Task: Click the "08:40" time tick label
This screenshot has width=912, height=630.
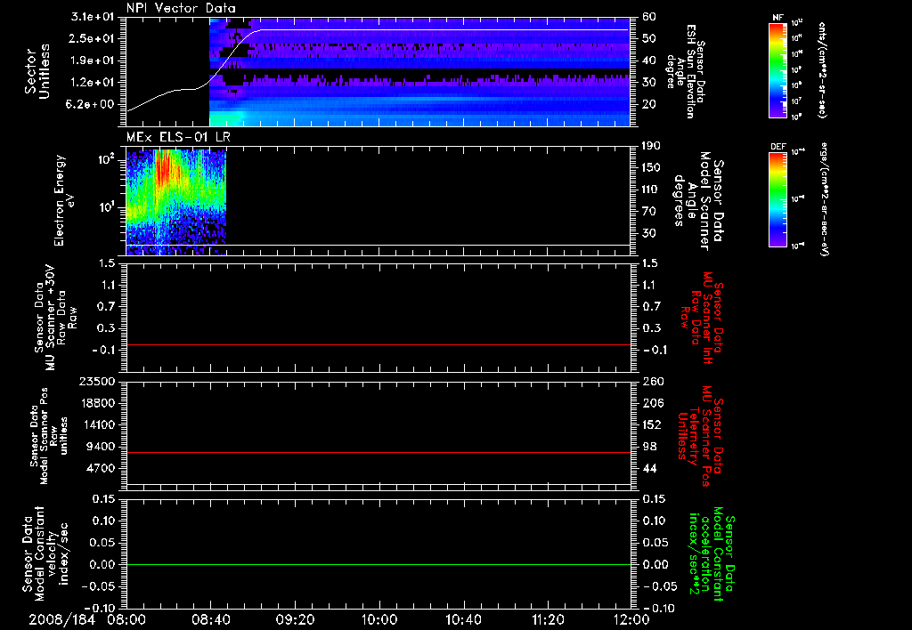Action: [x=210, y=619]
